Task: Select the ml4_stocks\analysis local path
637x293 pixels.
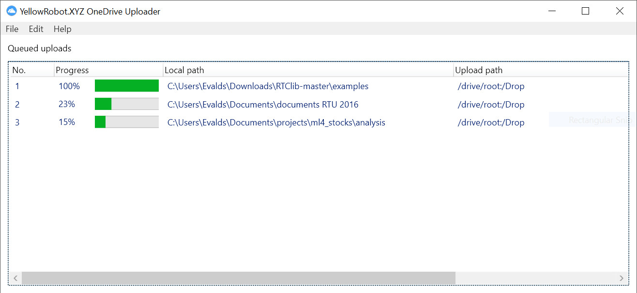Action: point(276,123)
